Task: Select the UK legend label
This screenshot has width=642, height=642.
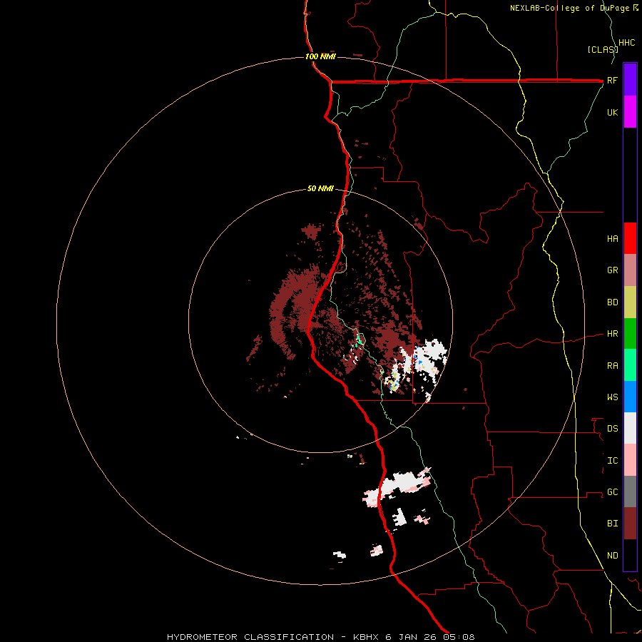Action: coord(613,112)
